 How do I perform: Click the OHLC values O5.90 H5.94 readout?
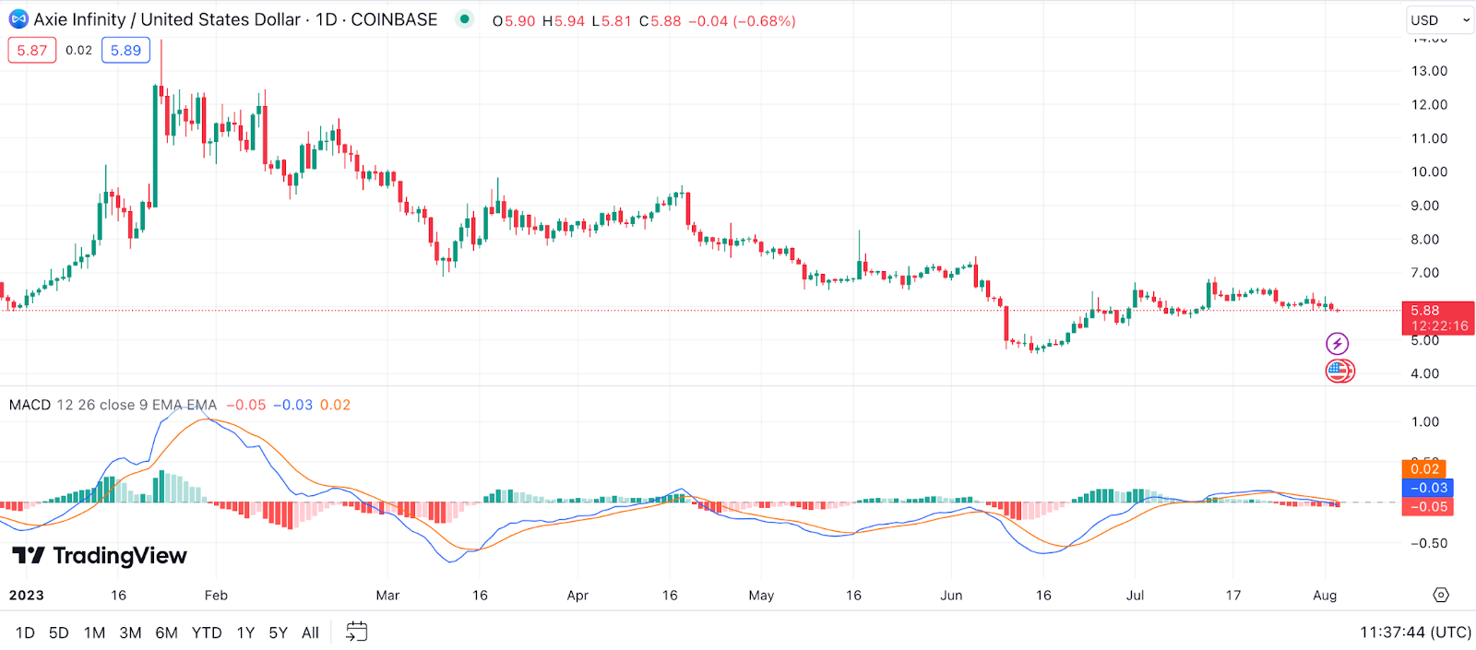[539, 20]
